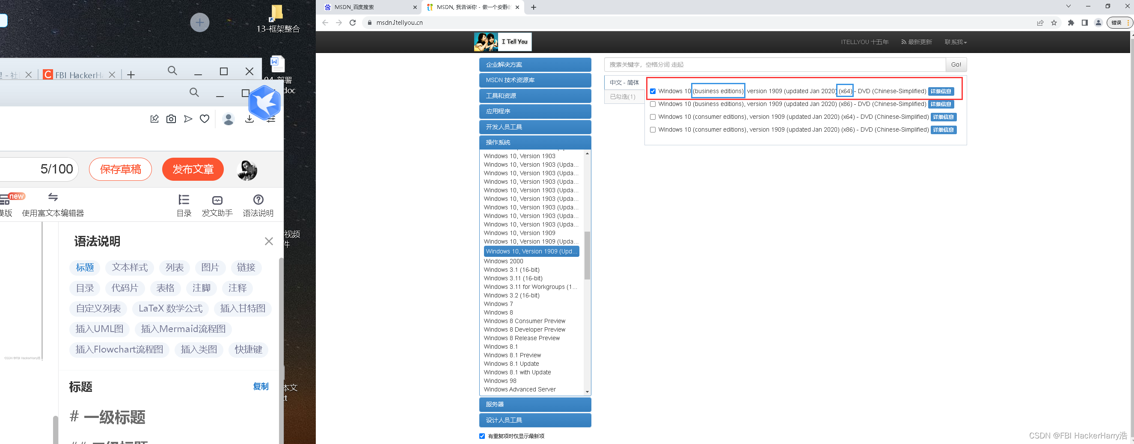The height and width of the screenshot is (444, 1134).
Task: Select LaTeX 数学公式 syntax tag
Action: pyautogui.click(x=170, y=309)
